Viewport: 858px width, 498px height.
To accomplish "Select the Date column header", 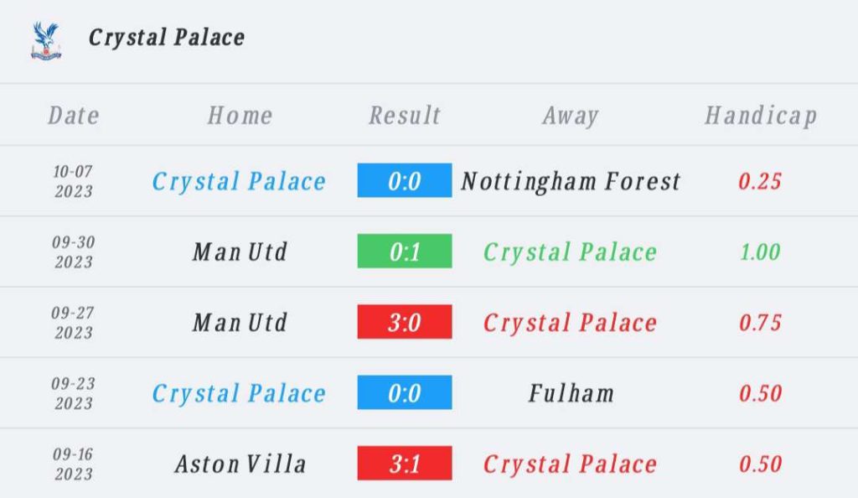I will point(74,116).
